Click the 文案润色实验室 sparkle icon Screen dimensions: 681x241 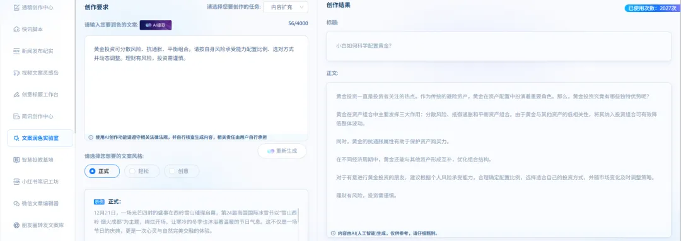16,138
